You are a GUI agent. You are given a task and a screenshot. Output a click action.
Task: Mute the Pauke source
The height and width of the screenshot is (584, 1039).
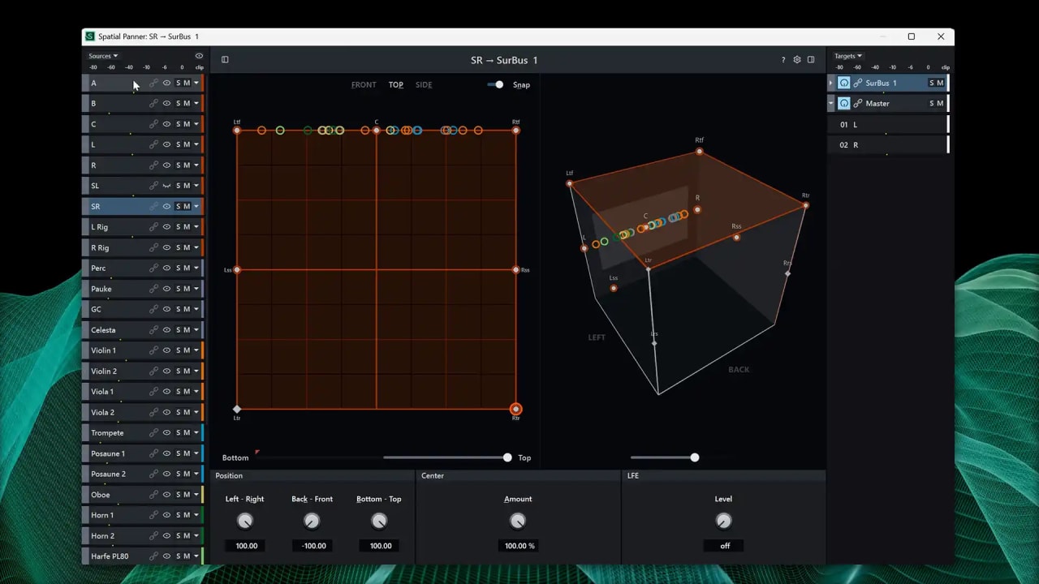click(187, 289)
